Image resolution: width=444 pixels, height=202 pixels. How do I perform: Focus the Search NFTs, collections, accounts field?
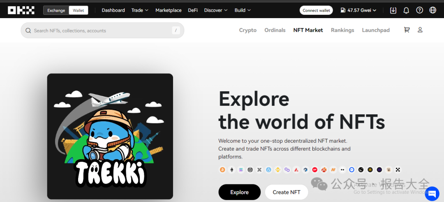click(102, 30)
